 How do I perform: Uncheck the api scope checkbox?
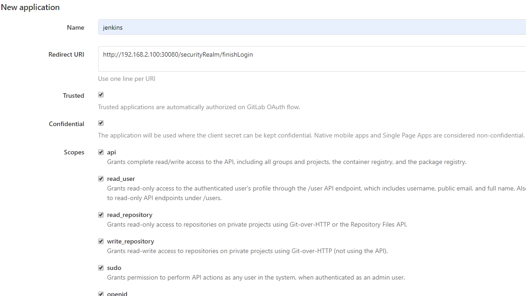click(101, 153)
